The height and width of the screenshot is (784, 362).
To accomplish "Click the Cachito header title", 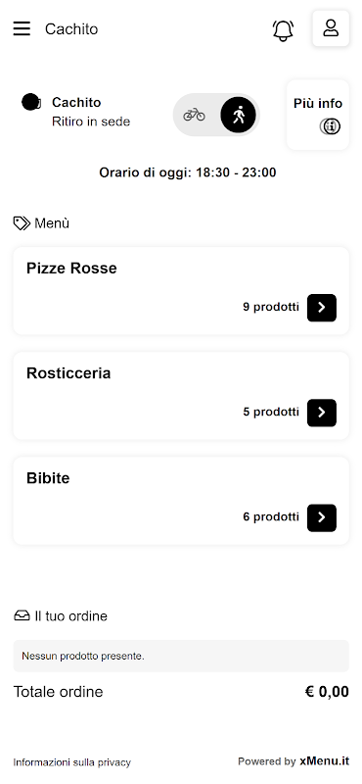I will tap(71, 29).
